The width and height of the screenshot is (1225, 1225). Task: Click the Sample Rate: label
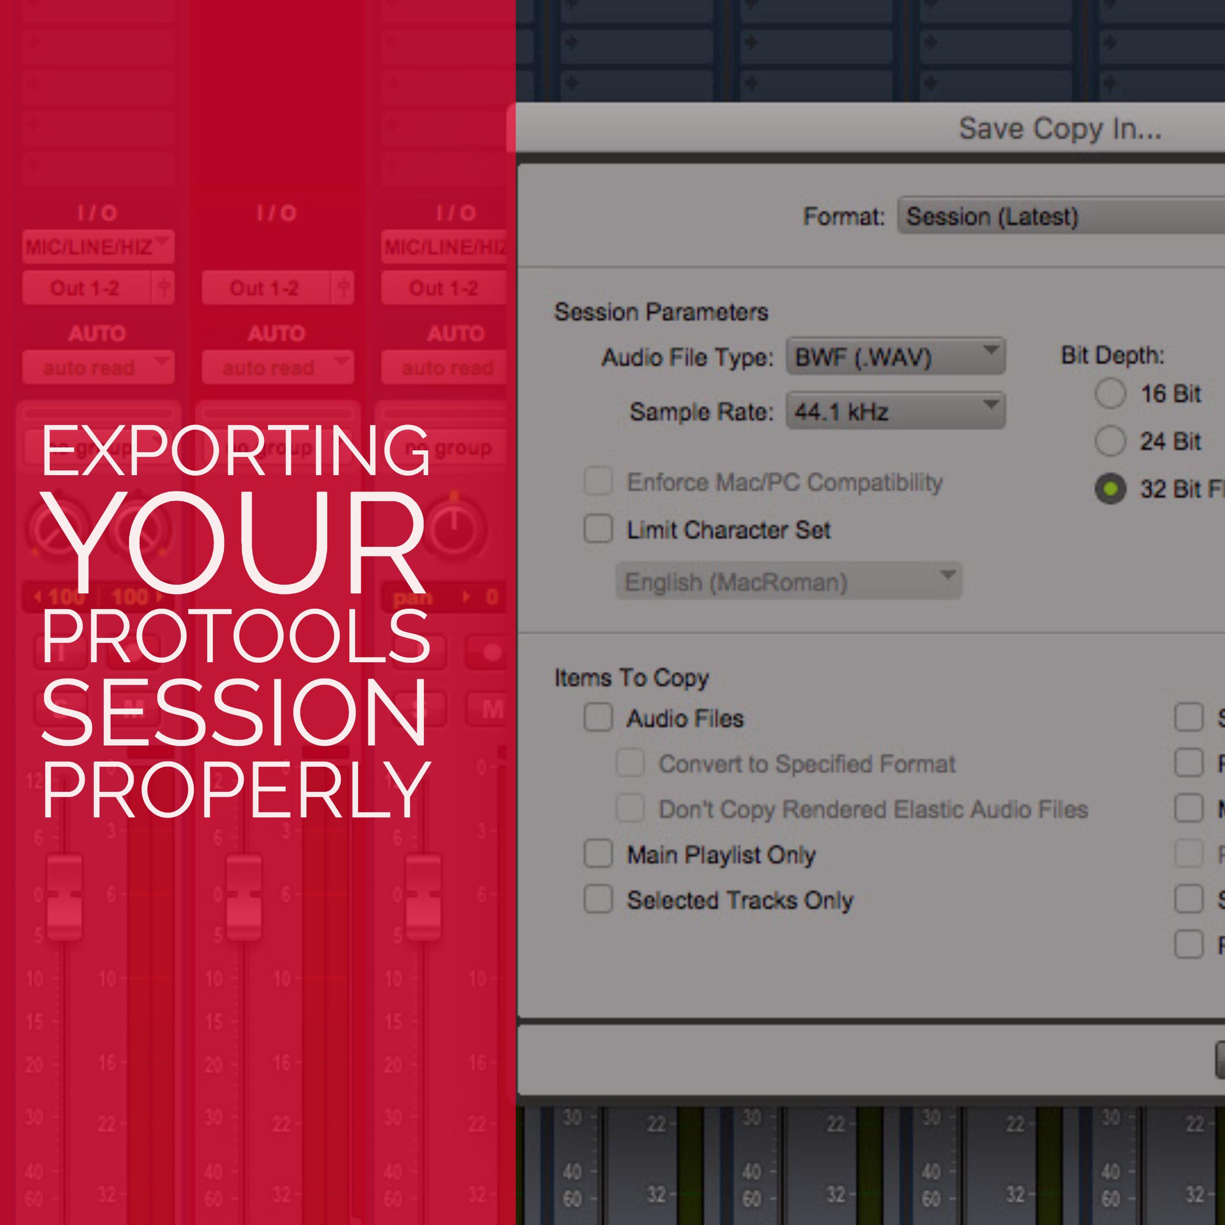(x=702, y=412)
